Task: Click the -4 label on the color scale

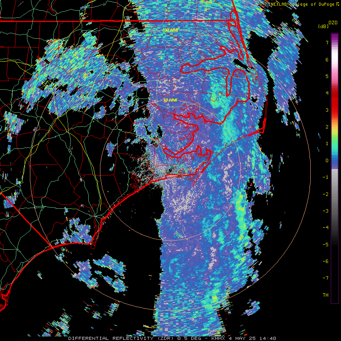Action: [325, 228]
